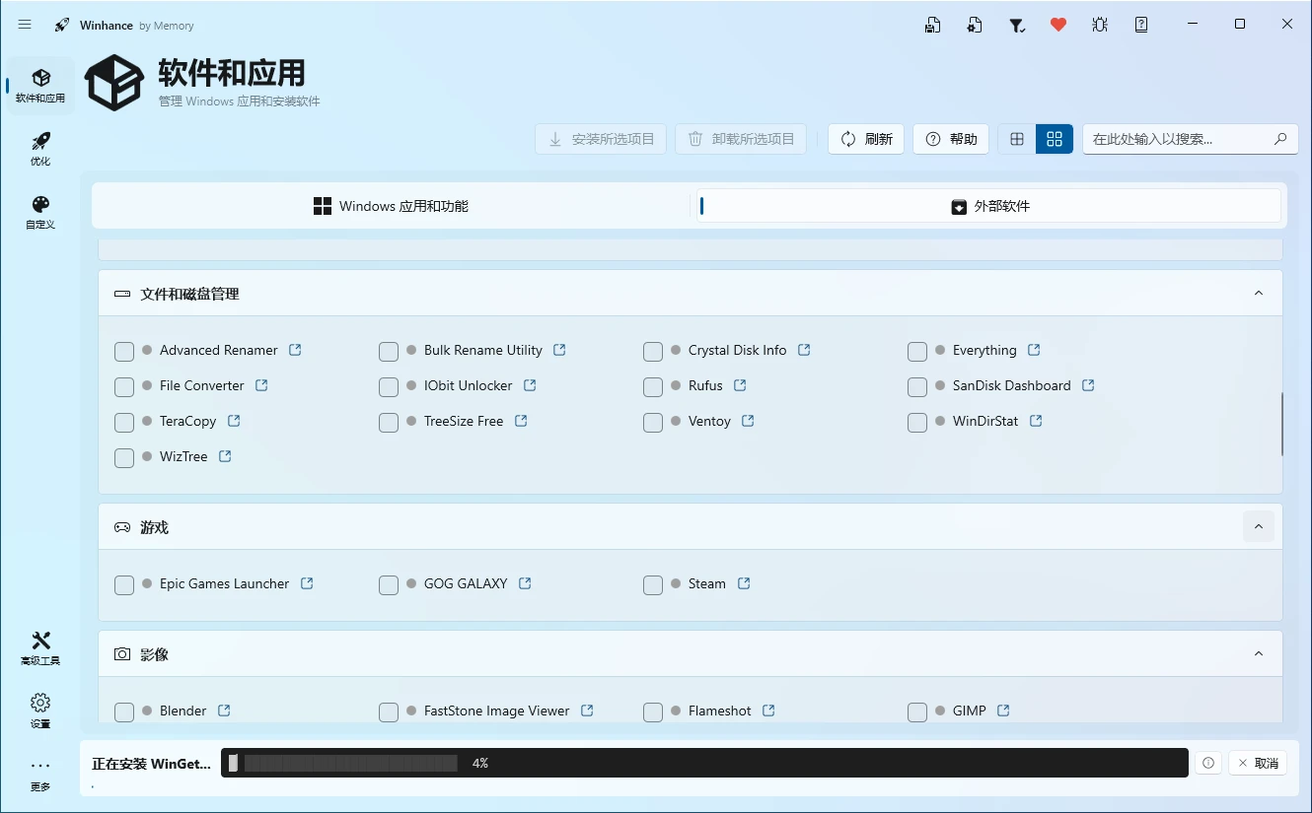
Task: Click the save configuration icon in the titlebar
Action: [932, 24]
